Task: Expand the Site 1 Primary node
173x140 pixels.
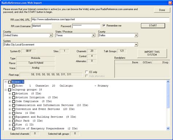Action: 10,86
